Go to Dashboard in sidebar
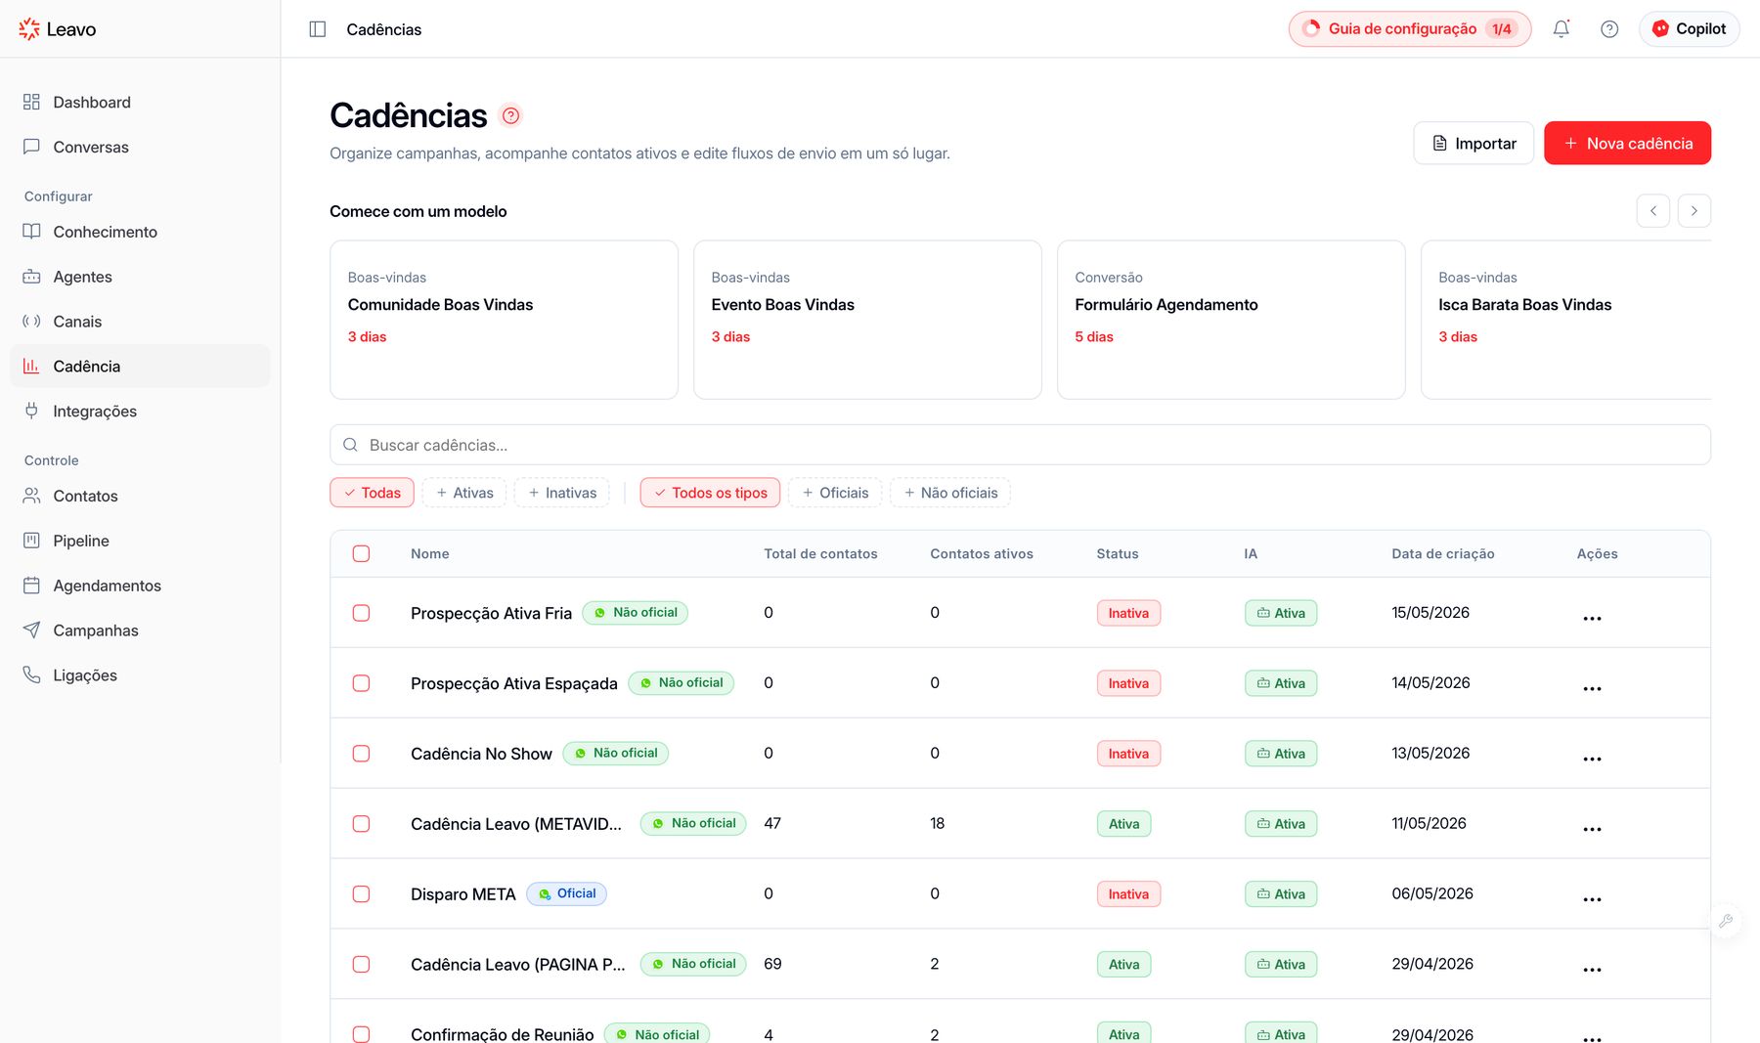Viewport: 1760px width, 1043px height. pos(140,103)
